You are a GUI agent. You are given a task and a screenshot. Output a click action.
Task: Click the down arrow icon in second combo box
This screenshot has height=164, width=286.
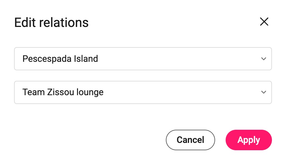tap(263, 92)
